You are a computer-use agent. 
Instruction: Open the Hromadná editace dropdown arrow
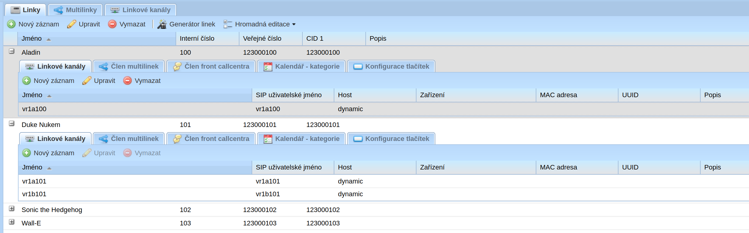pos(294,24)
